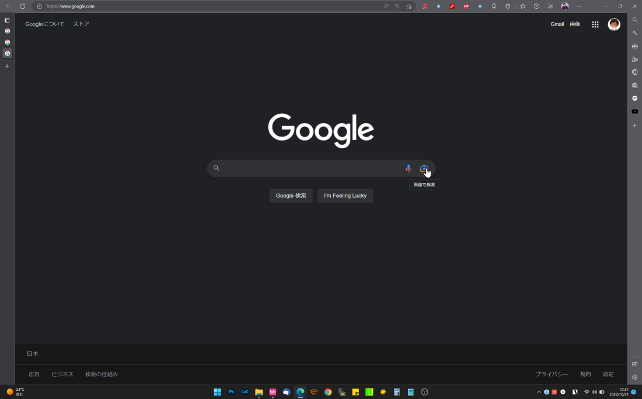Add a new tab with the plus button
This screenshot has height=399, width=642.
pos(7,66)
